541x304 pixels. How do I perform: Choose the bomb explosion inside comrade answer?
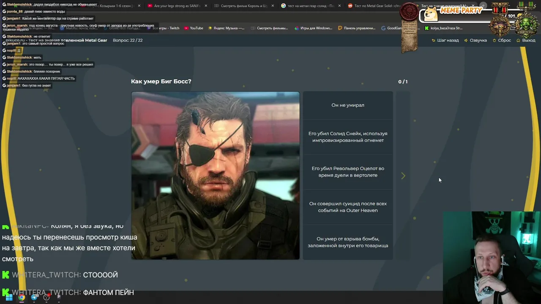point(348,242)
